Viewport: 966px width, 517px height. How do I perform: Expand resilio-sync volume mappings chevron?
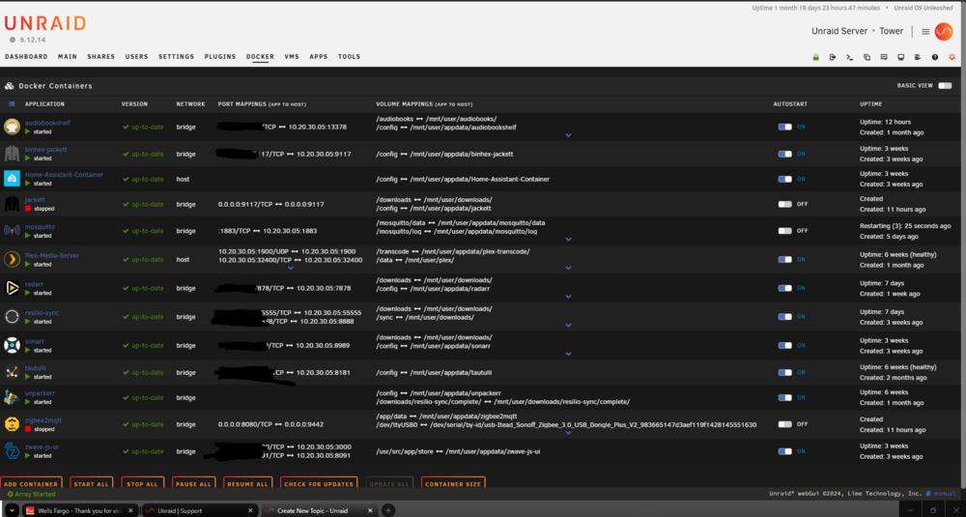click(x=568, y=326)
